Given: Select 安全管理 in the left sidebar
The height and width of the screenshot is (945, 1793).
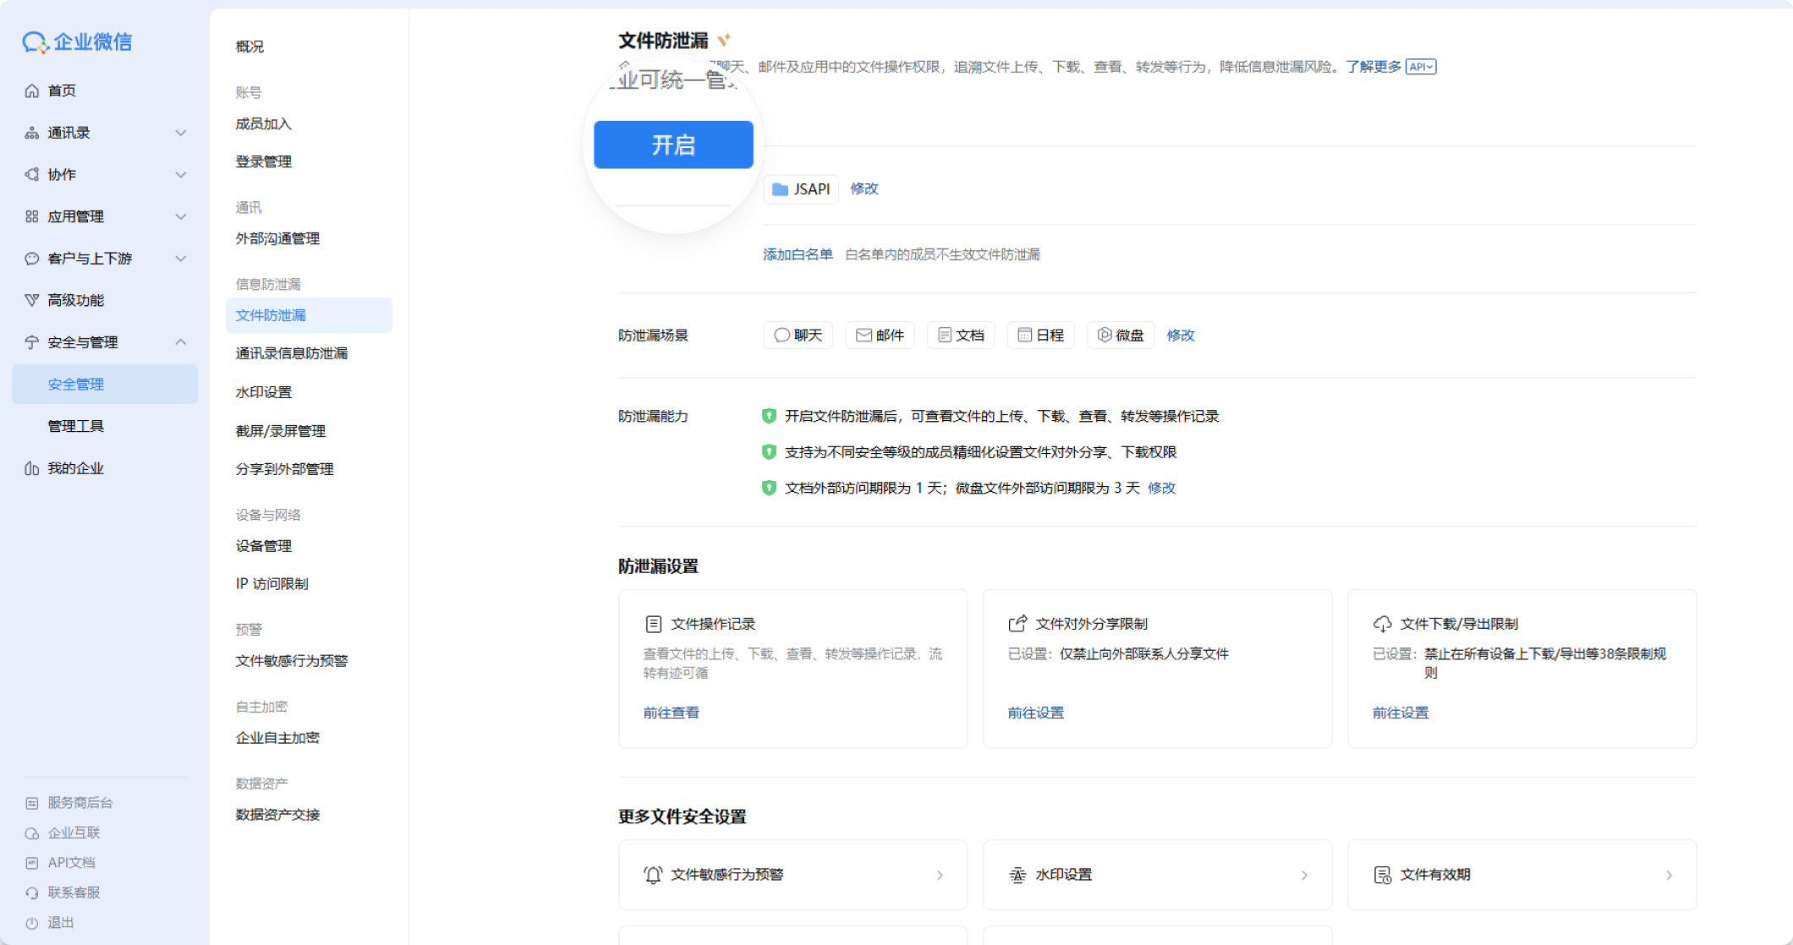Looking at the screenshot, I should tap(105, 385).
